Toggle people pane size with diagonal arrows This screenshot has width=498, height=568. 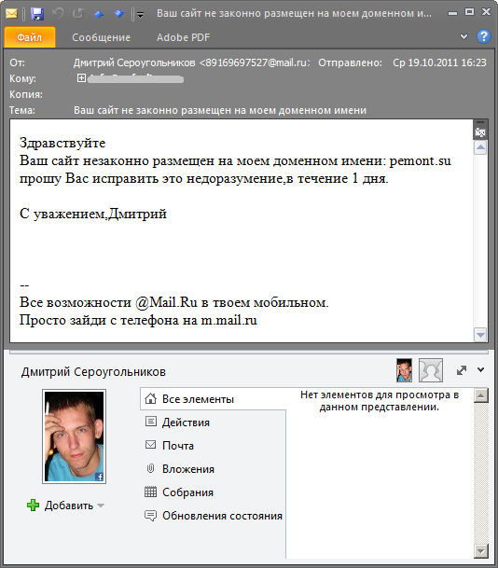coord(462,370)
